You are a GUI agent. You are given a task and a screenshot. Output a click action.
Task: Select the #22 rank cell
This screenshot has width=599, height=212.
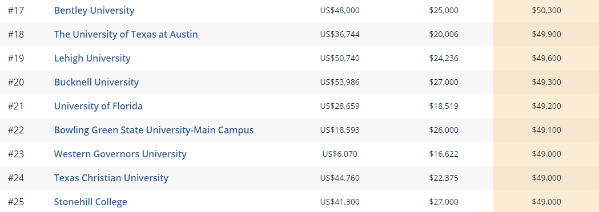click(15, 130)
